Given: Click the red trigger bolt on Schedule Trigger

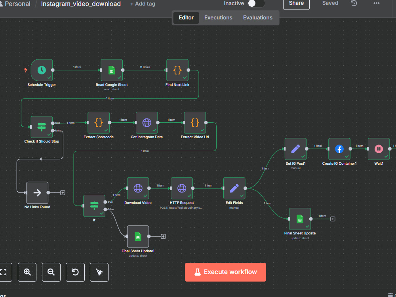Looking at the screenshot, I should coord(25,70).
